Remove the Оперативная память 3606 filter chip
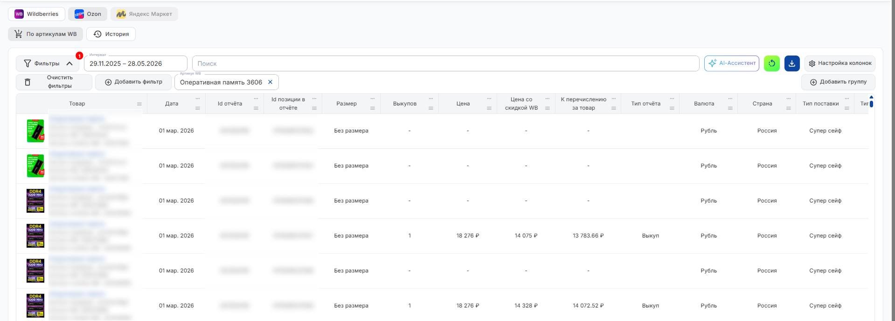 270,82
